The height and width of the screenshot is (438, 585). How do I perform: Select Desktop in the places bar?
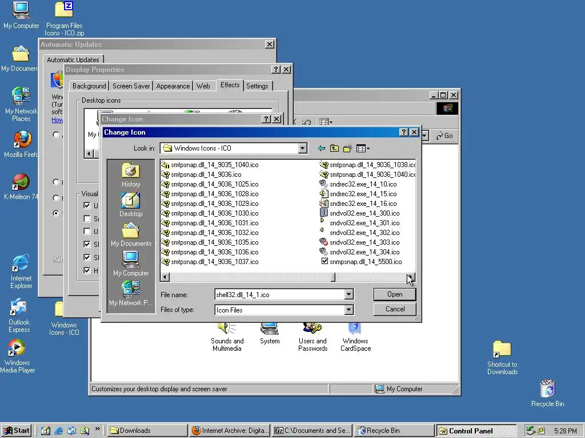[x=131, y=205]
